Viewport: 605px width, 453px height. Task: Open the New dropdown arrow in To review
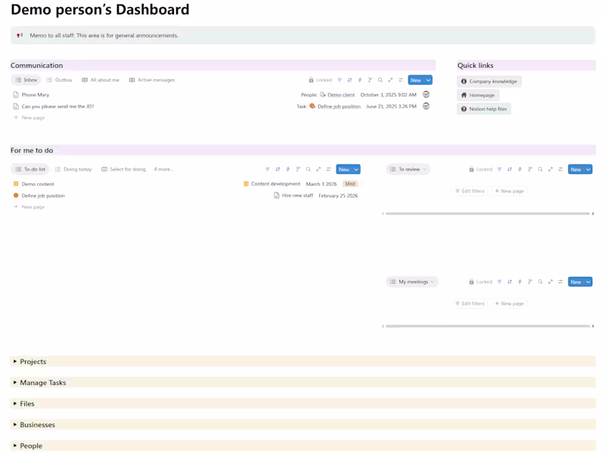click(x=588, y=169)
